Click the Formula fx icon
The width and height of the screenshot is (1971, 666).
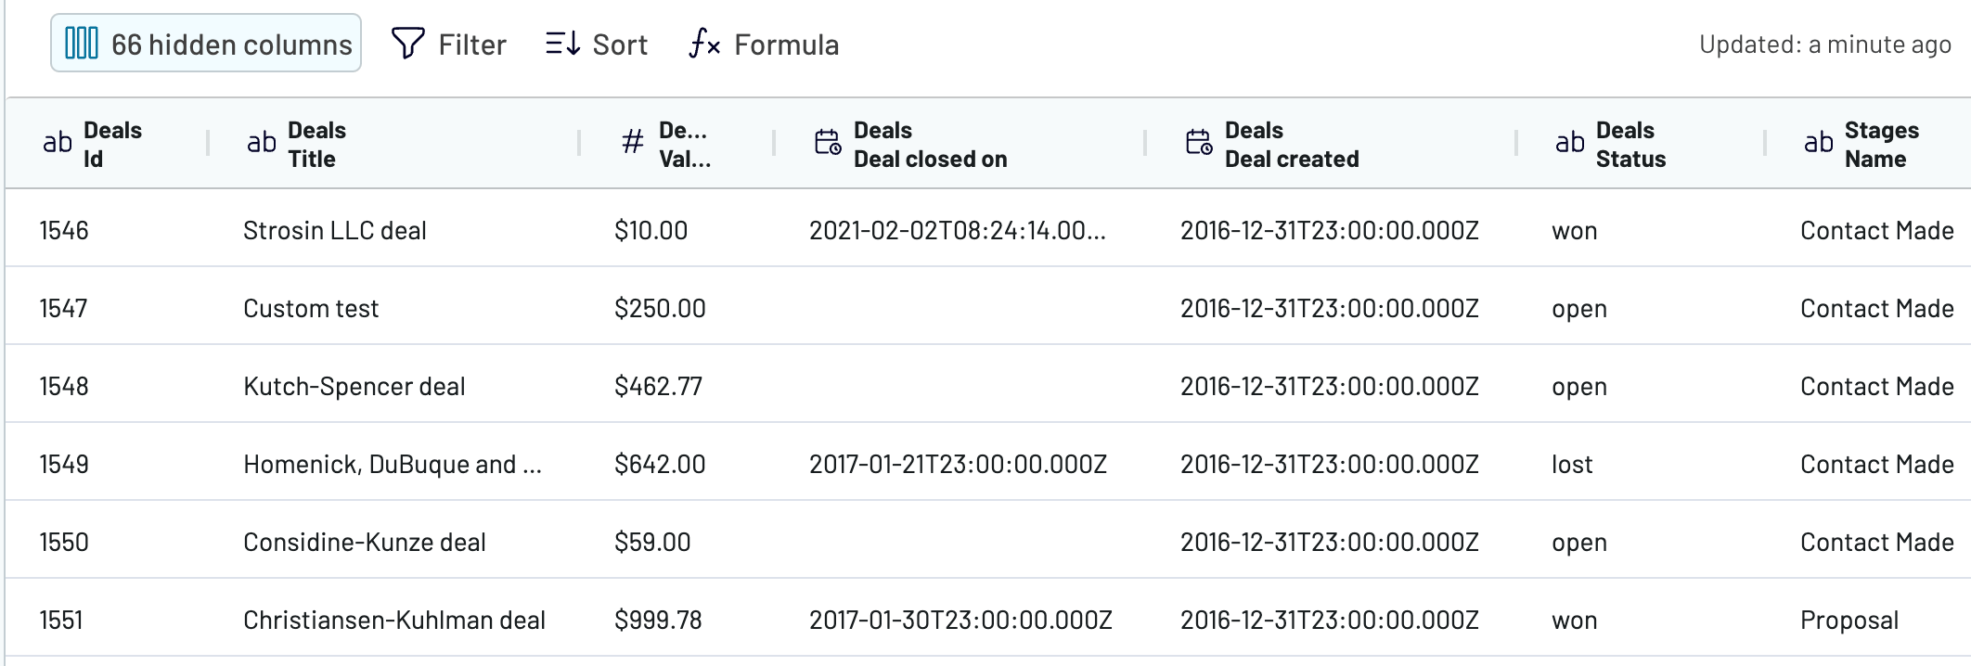coord(705,44)
